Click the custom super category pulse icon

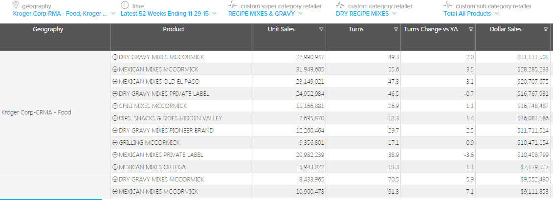pos(232,5)
